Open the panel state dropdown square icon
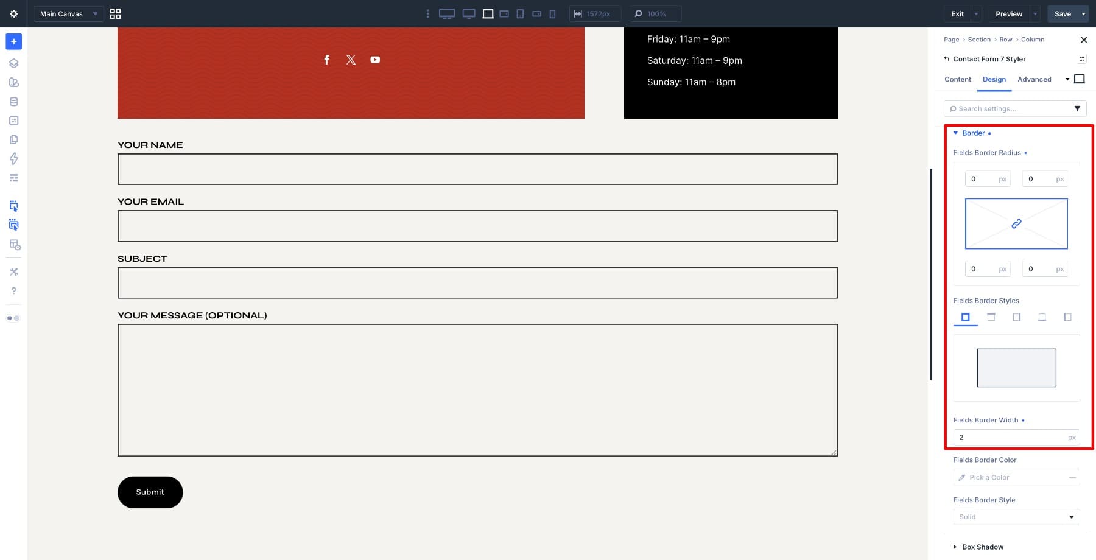1096x560 pixels. [x=1080, y=79]
